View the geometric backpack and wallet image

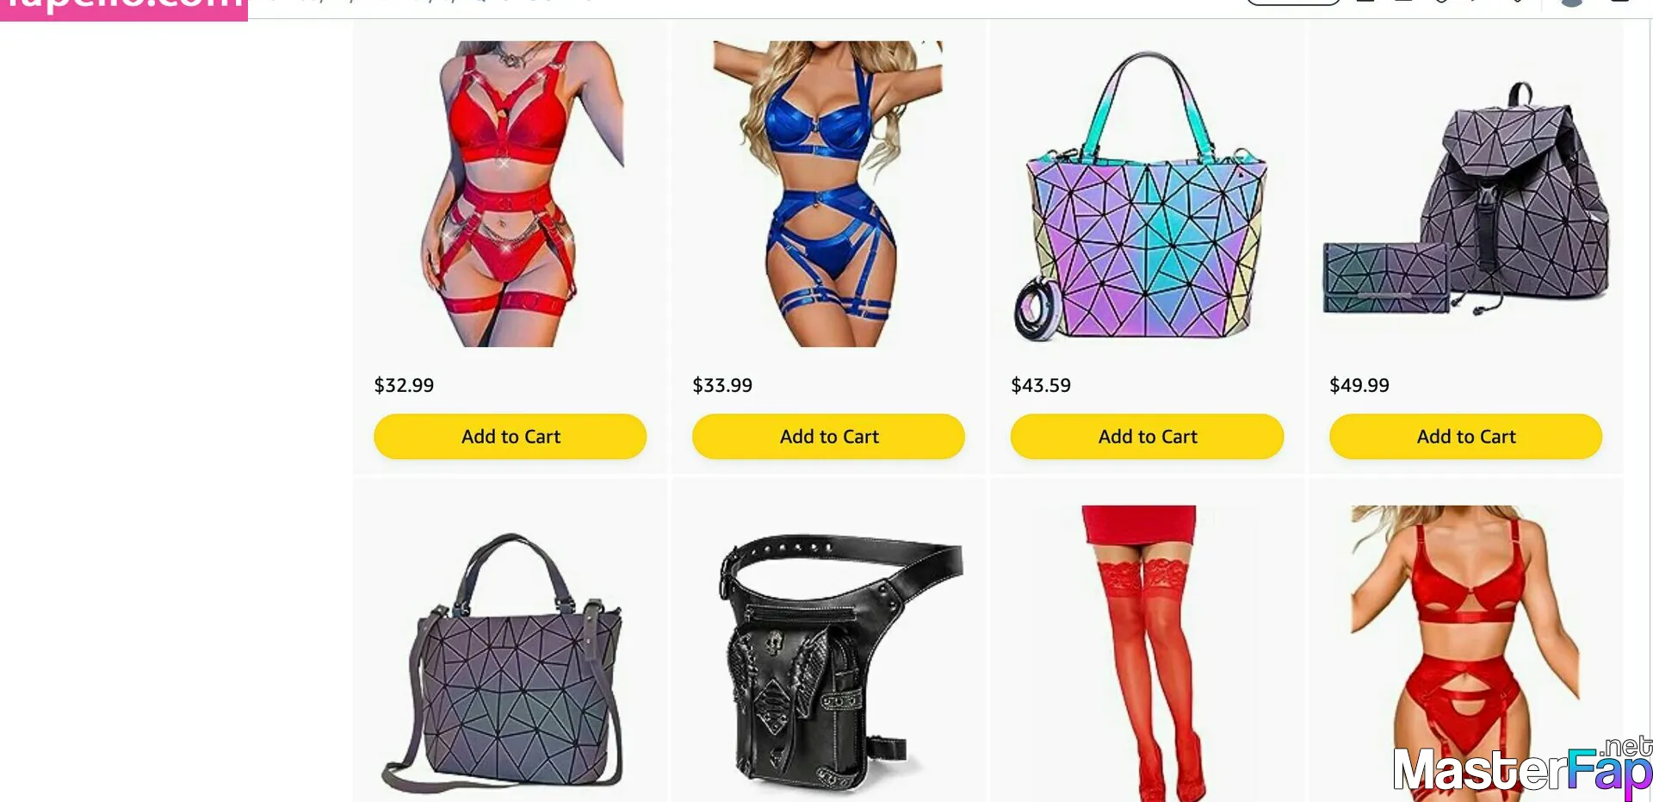(1465, 198)
